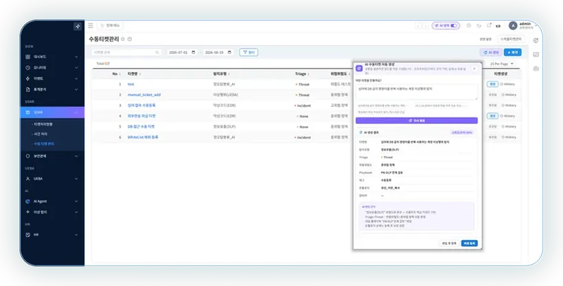Open the admin user dropdown arrow
Screen dimensions: 563x286
pos(536,25)
